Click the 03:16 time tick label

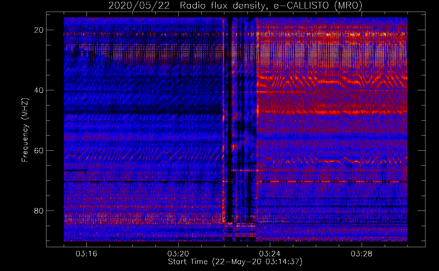[x=87, y=254]
